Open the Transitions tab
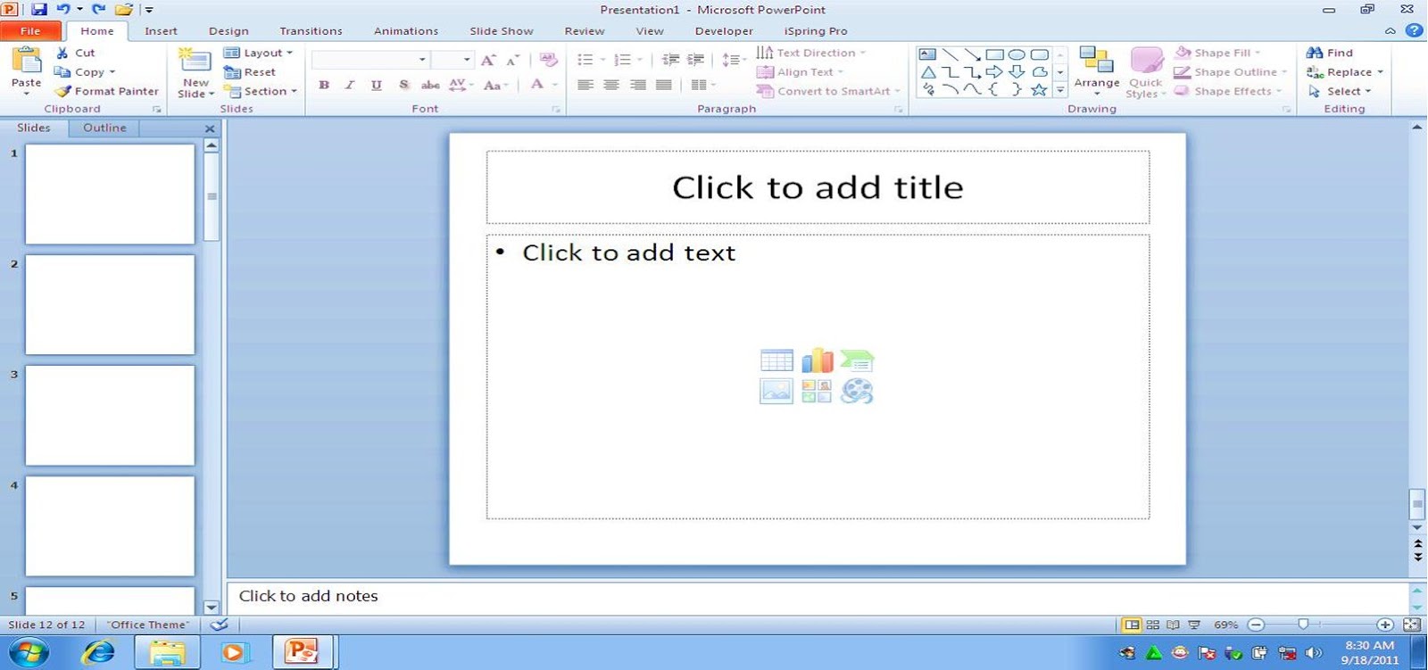 pyautogui.click(x=311, y=31)
